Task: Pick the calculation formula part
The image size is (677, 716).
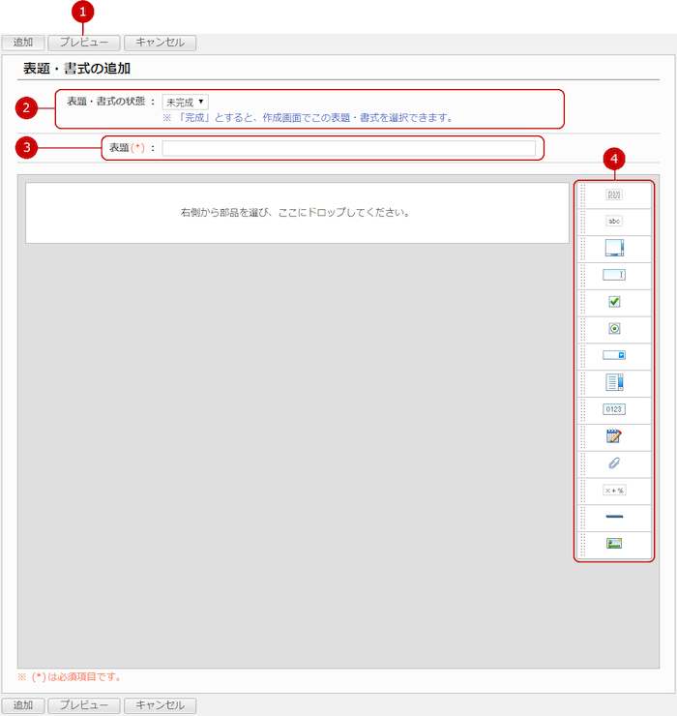Action: pyautogui.click(x=614, y=490)
